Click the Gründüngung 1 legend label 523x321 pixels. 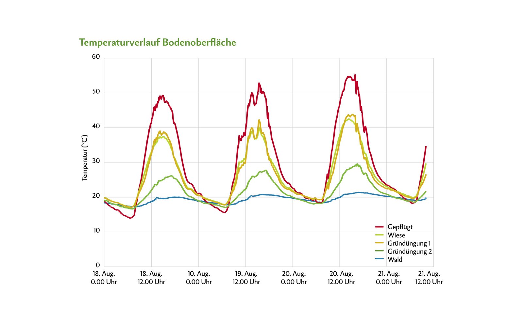(x=409, y=243)
